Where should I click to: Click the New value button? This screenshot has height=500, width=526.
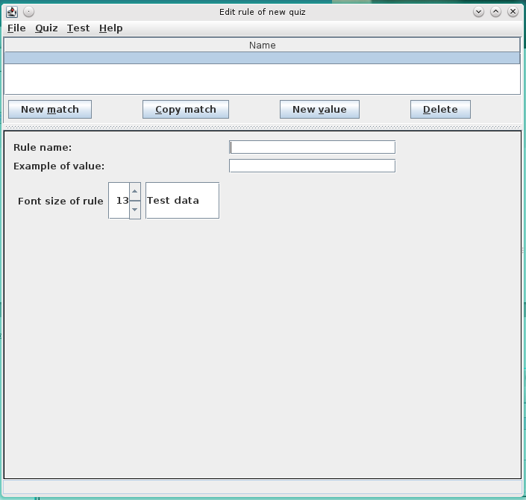[319, 110]
